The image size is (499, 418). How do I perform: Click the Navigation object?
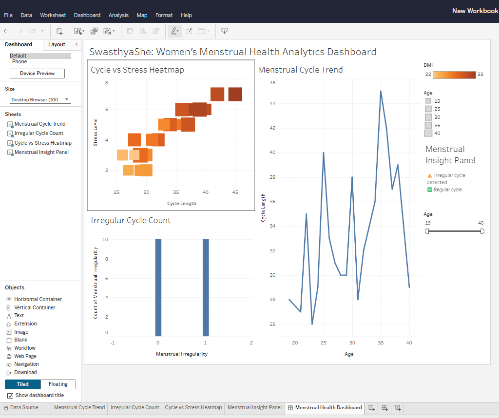(x=26, y=364)
